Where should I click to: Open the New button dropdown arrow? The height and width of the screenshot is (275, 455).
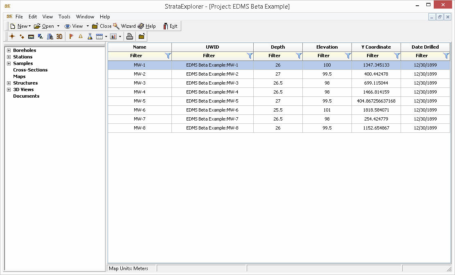click(30, 26)
